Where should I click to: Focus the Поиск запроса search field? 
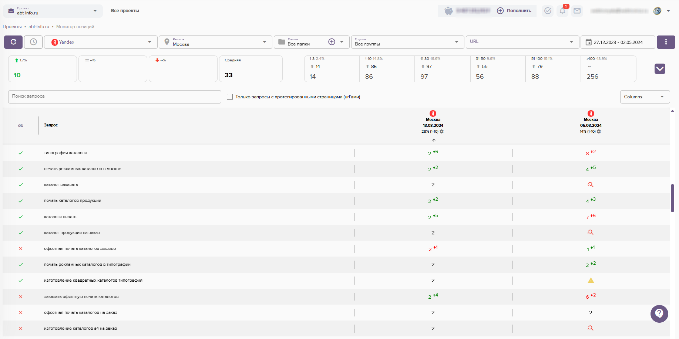[114, 97]
